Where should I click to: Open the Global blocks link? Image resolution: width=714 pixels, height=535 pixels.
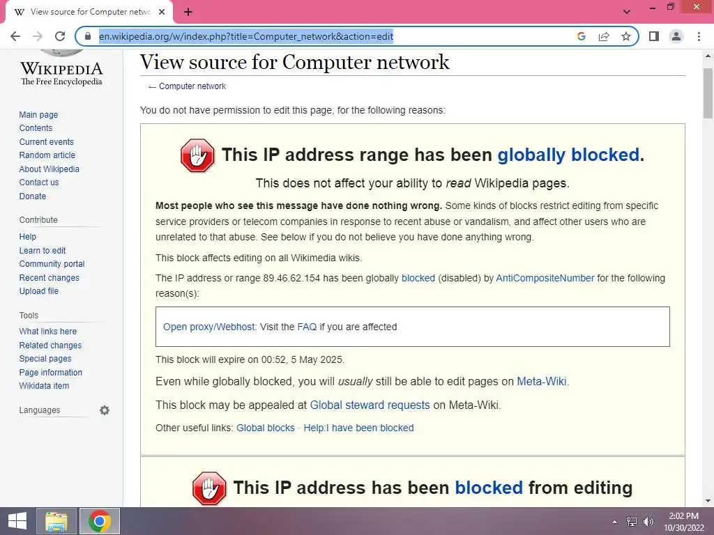coord(266,428)
